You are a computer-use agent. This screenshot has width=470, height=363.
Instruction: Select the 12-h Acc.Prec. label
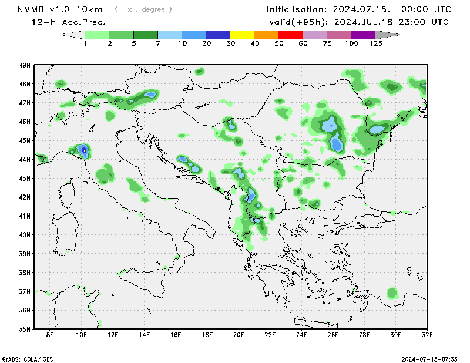69,22
